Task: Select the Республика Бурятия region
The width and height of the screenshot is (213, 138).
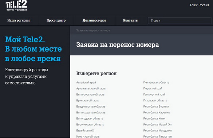Action: [156, 106]
